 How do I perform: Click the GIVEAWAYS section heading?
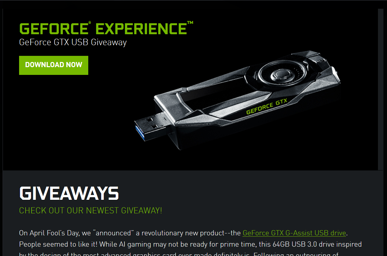pos(69,193)
